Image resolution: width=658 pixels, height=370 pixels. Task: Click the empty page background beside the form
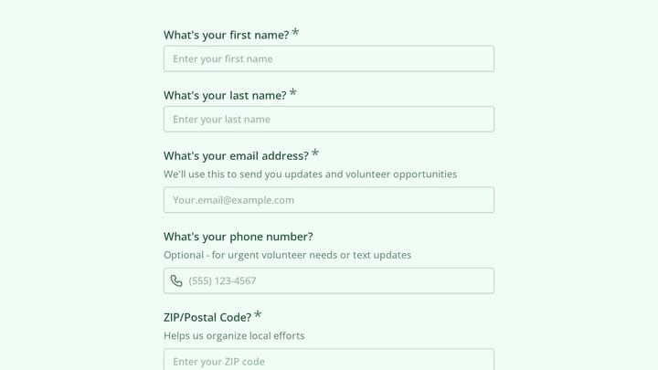click(575, 185)
